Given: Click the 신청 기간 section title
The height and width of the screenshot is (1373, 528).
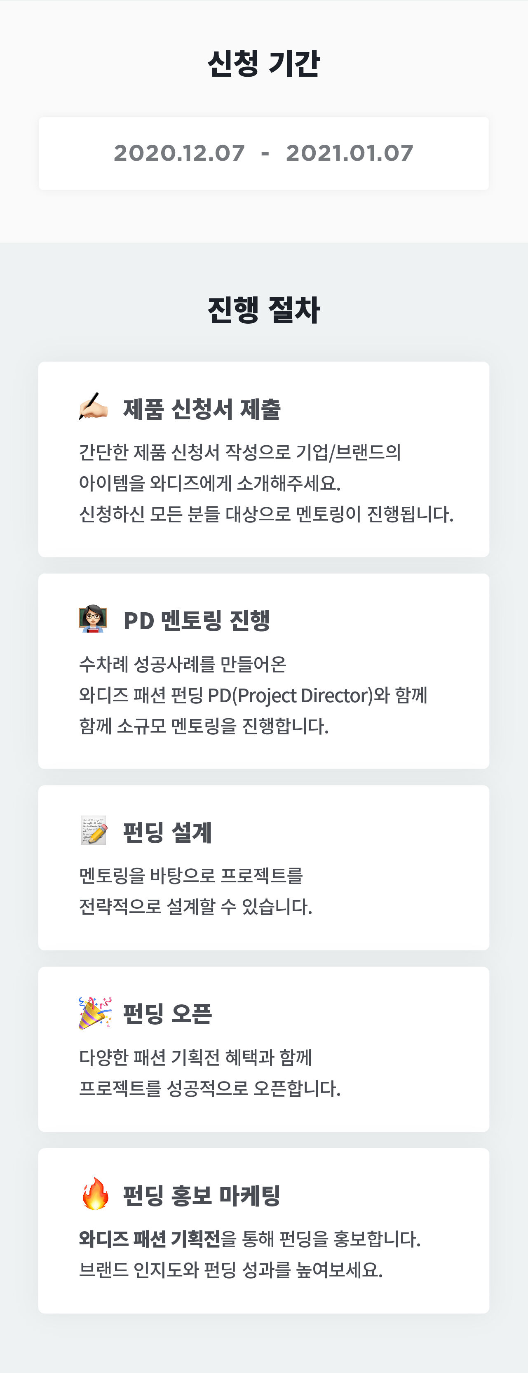Looking at the screenshot, I should pos(264,63).
